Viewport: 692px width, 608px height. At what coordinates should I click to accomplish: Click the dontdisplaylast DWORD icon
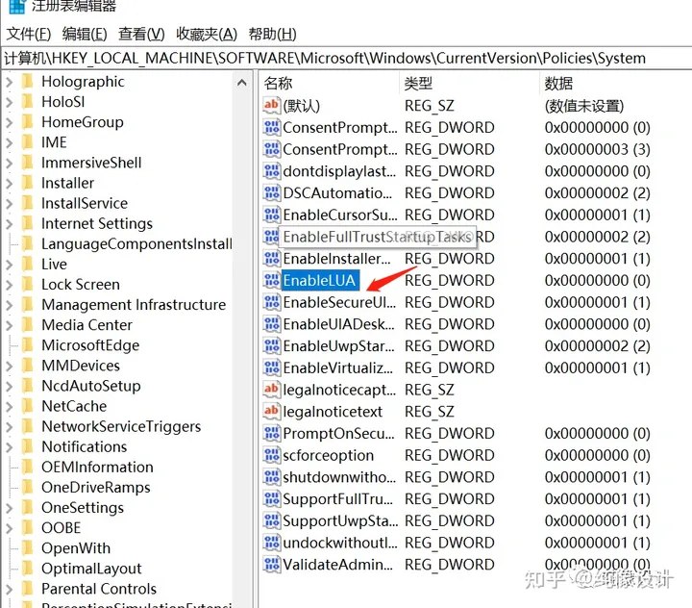[271, 171]
